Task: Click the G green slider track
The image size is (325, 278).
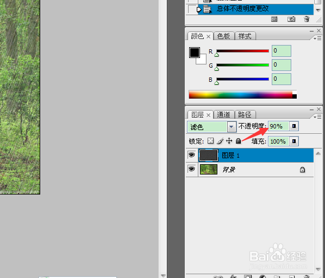Action: [242, 65]
